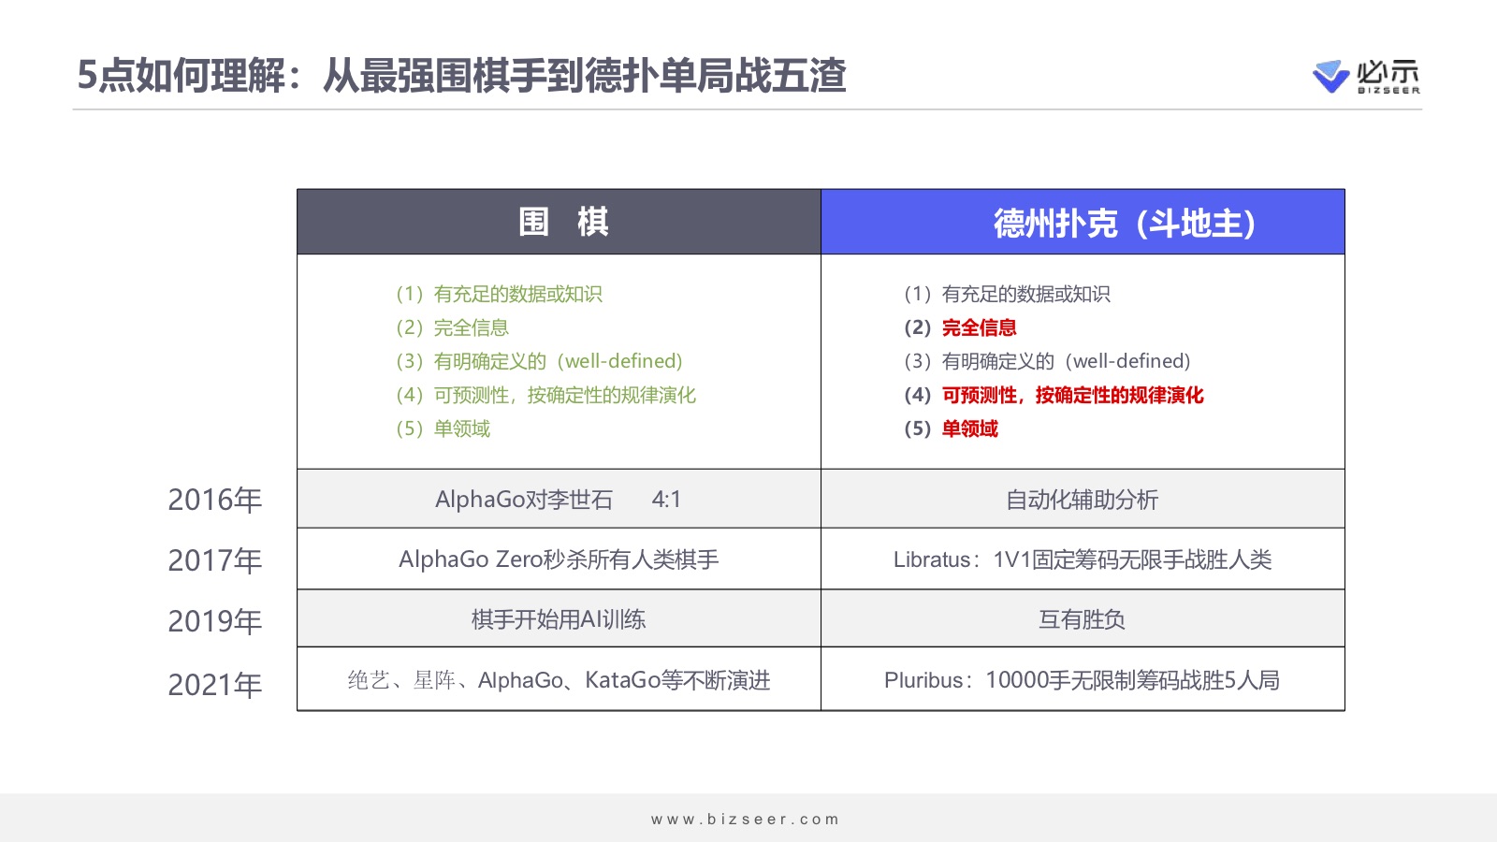Click the Libratus 1V1 cell
The height and width of the screenshot is (842, 1497).
[x=1083, y=560]
